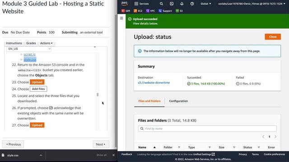The image size is (289, 162).
Task: Open the voclabs account menu dropdown
Action: [252, 4]
